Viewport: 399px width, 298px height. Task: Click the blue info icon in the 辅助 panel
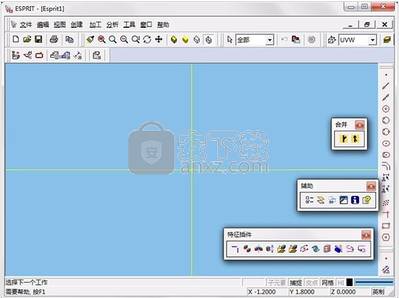click(x=355, y=200)
